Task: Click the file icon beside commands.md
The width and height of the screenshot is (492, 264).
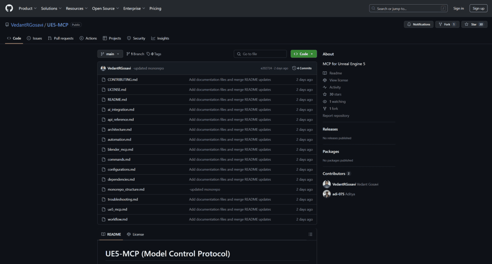Action: click(103, 159)
